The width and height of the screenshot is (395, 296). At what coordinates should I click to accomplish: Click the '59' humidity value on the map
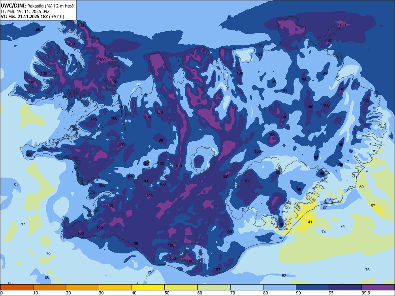[361, 187]
